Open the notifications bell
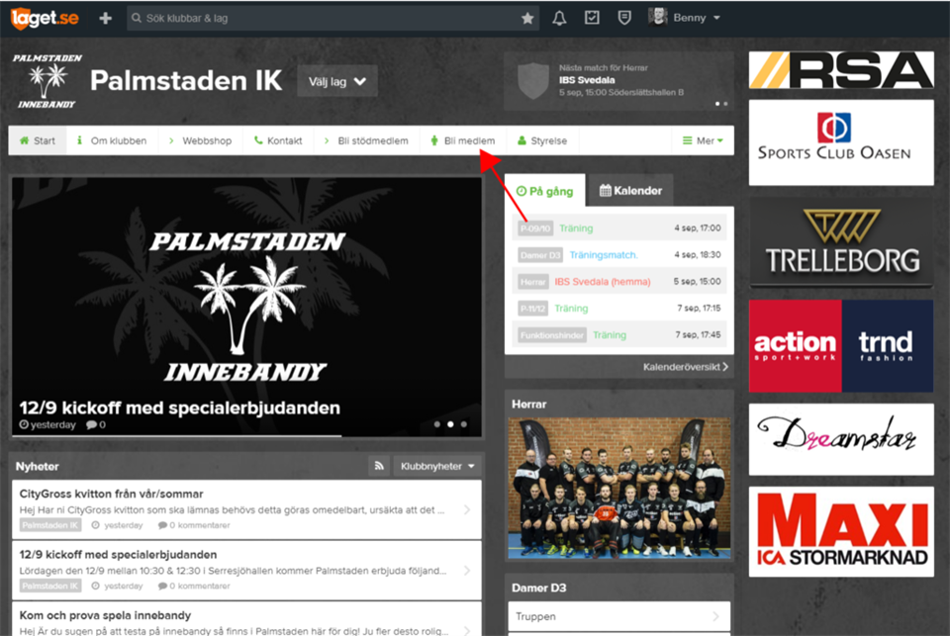The image size is (950, 636). coord(559,18)
